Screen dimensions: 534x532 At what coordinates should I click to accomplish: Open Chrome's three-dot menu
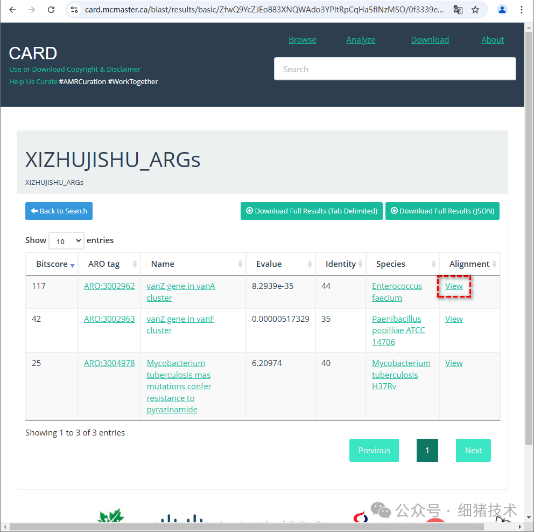(522, 10)
